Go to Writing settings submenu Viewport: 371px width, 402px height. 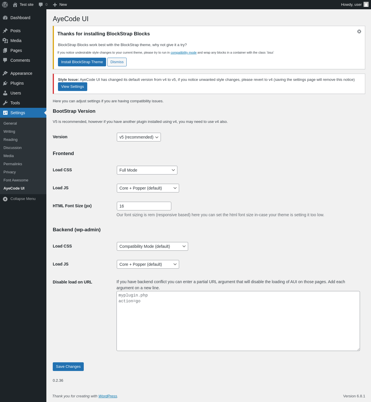[x=23, y=132]
